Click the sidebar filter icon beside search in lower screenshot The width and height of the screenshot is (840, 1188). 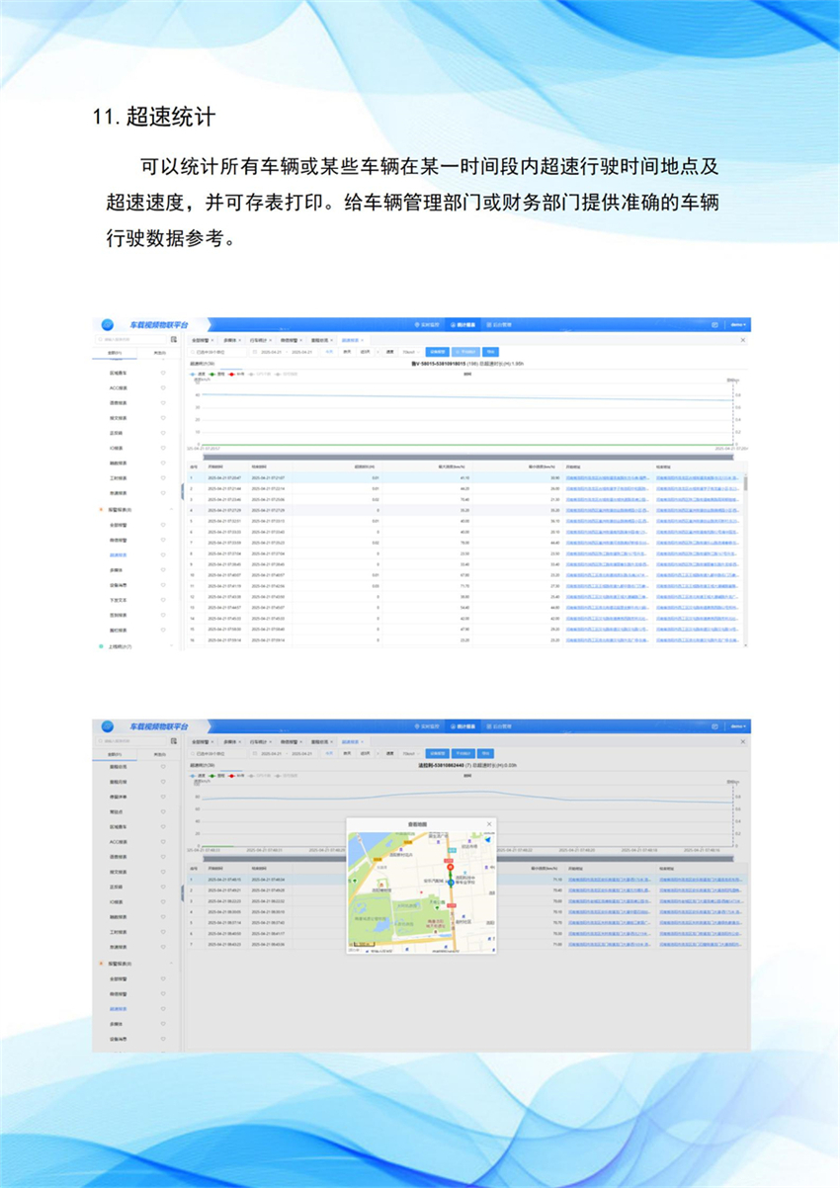(x=174, y=740)
